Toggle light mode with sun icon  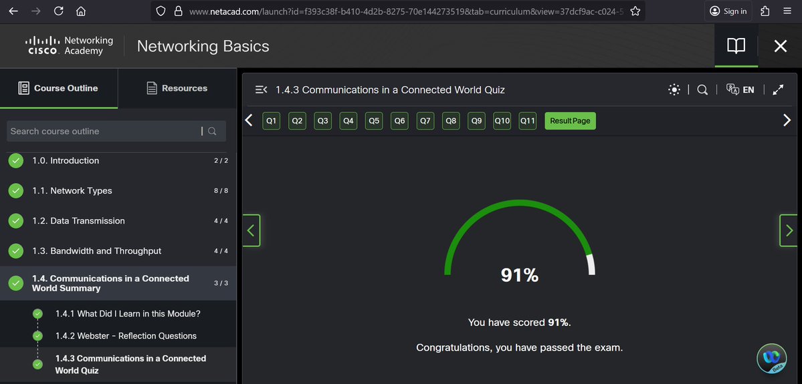coord(674,90)
